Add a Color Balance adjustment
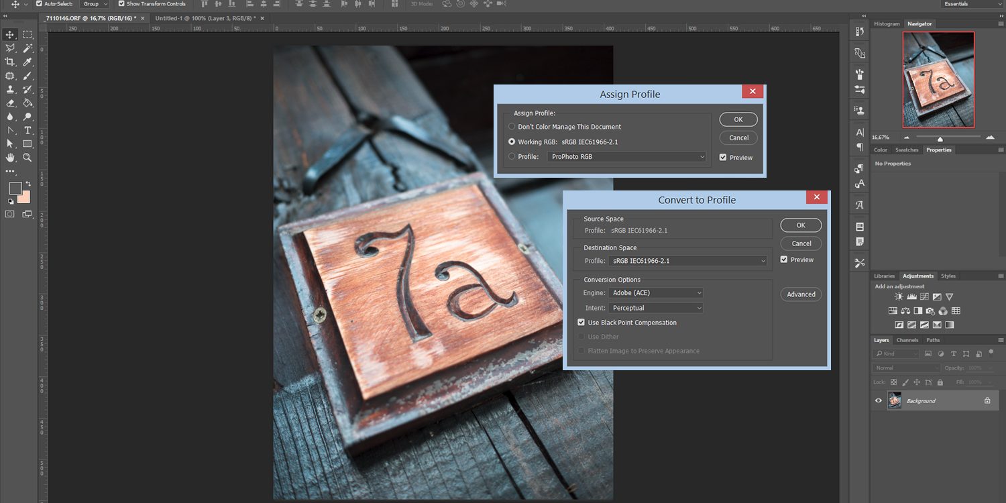This screenshot has height=503, width=1006. (x=905, y=311)
